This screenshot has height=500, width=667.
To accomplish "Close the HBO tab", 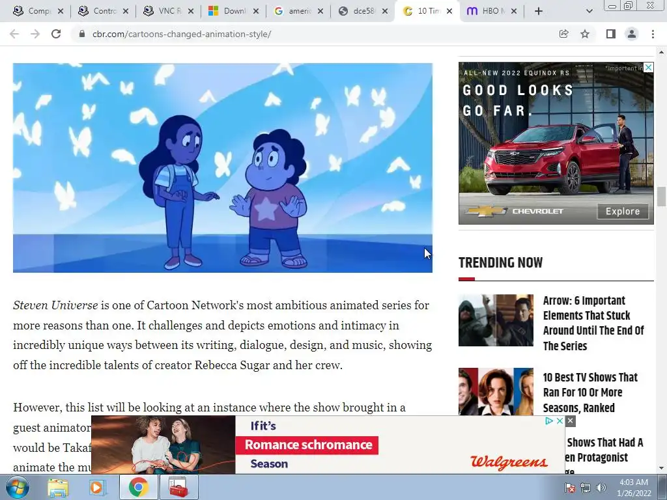I will coord(514,12).
